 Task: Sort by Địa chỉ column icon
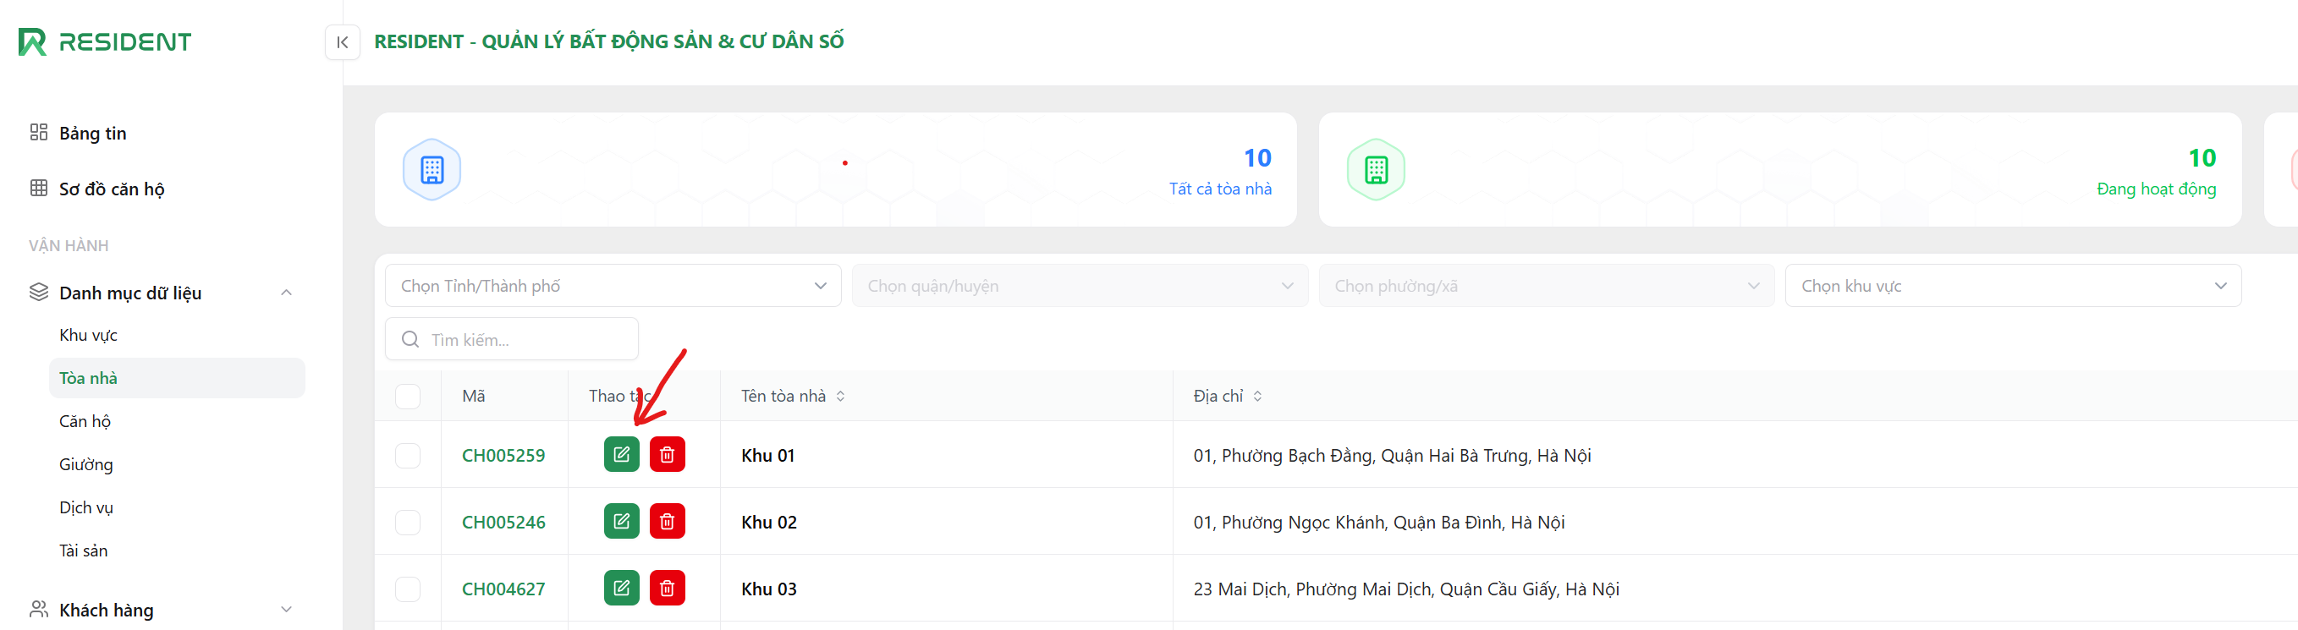(1257, 397)
